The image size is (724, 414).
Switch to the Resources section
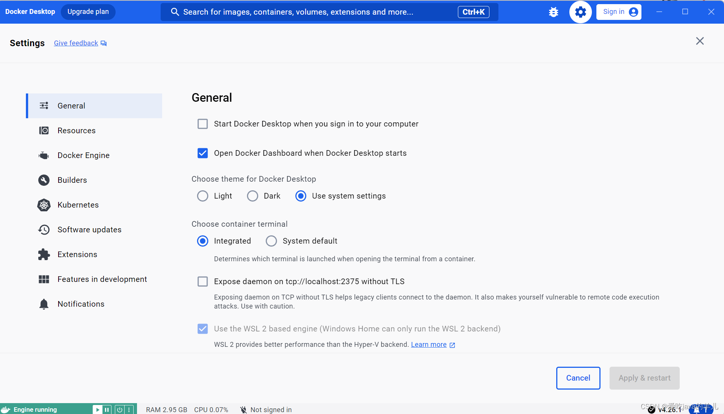pyautogui.click(x=77, y=130)
